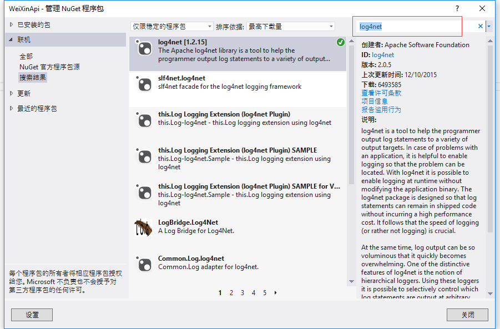Select the log4net [1.2.15] package title
500x329 pixels.
183,42
